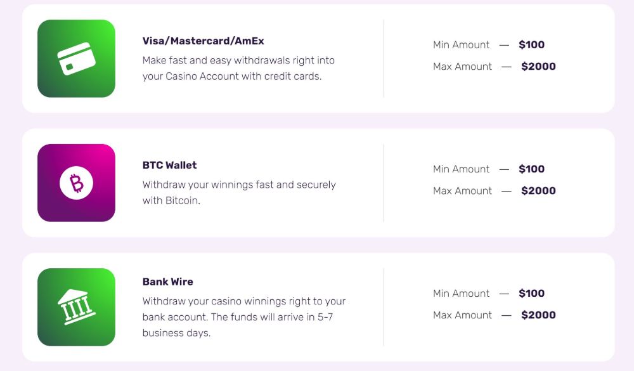The height and width of the screenshot is (371, 634).
Task: Click the purple Bitcoin icon
Action: [x=77, y=183]
